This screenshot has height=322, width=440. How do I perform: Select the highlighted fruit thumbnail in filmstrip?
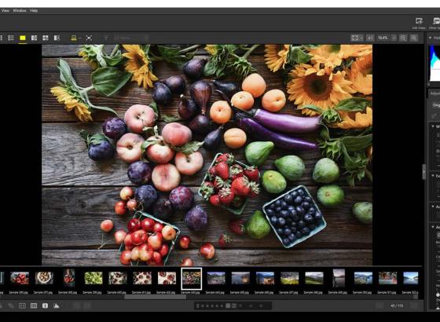click(x=192, y=279)
